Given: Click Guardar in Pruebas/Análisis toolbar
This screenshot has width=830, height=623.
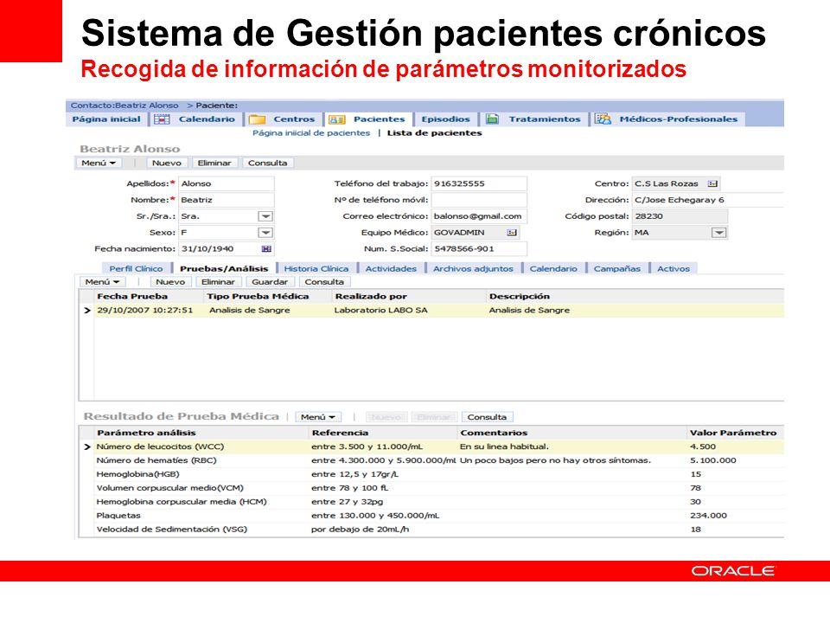Looking at the screenshot, I should [270, 282].
